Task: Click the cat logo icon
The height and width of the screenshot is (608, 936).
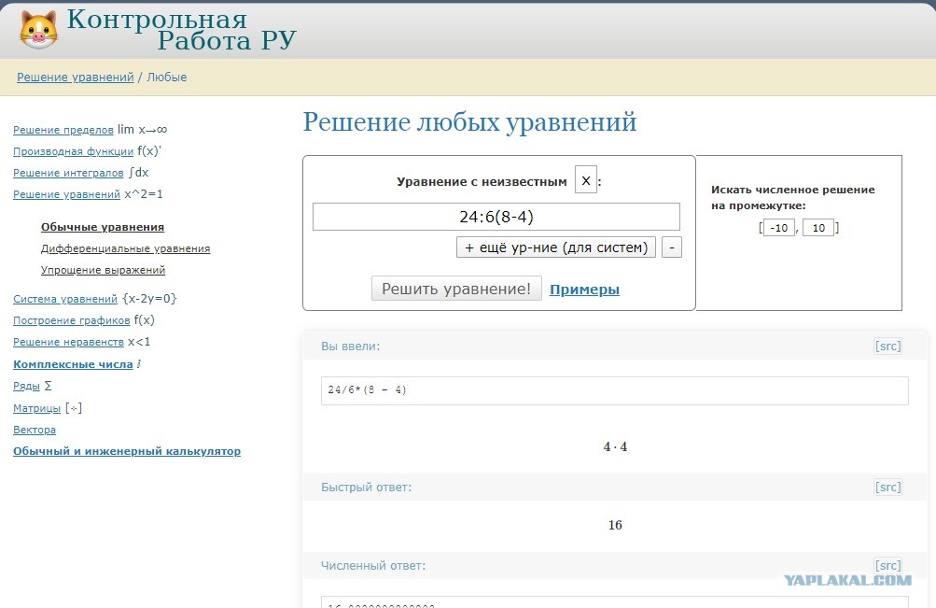Action: [39, 29]
